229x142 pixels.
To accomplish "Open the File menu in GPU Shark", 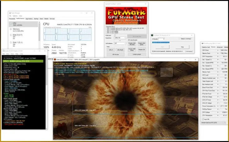I will coord(4,54).
